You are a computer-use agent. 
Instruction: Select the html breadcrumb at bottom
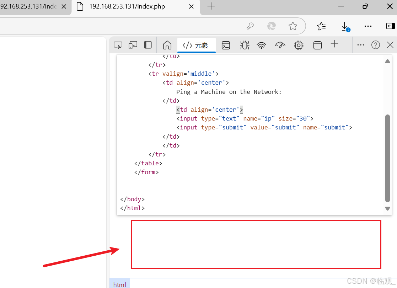click(x=119, y=284)
